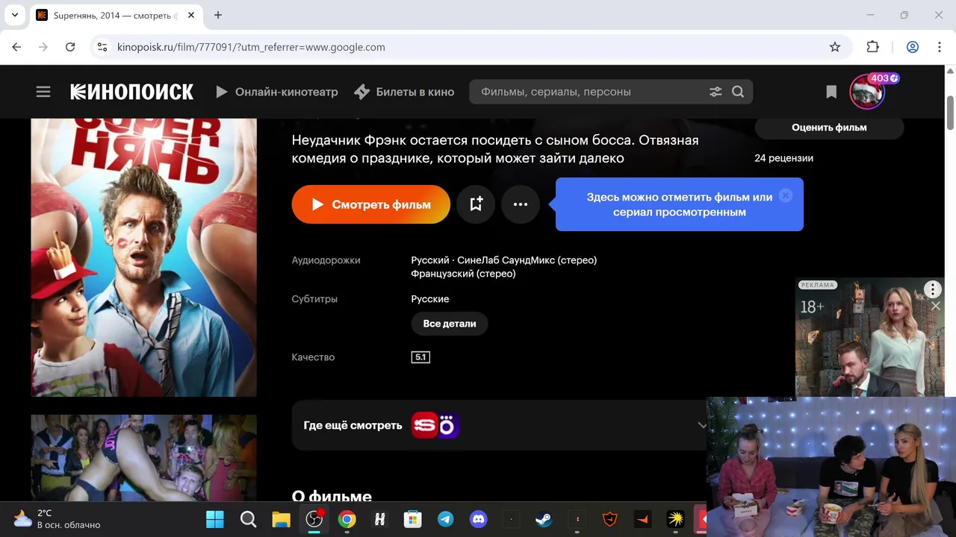956x537 pixels.
Task: Open the user profile avatar
Action: tap(868, 92)
